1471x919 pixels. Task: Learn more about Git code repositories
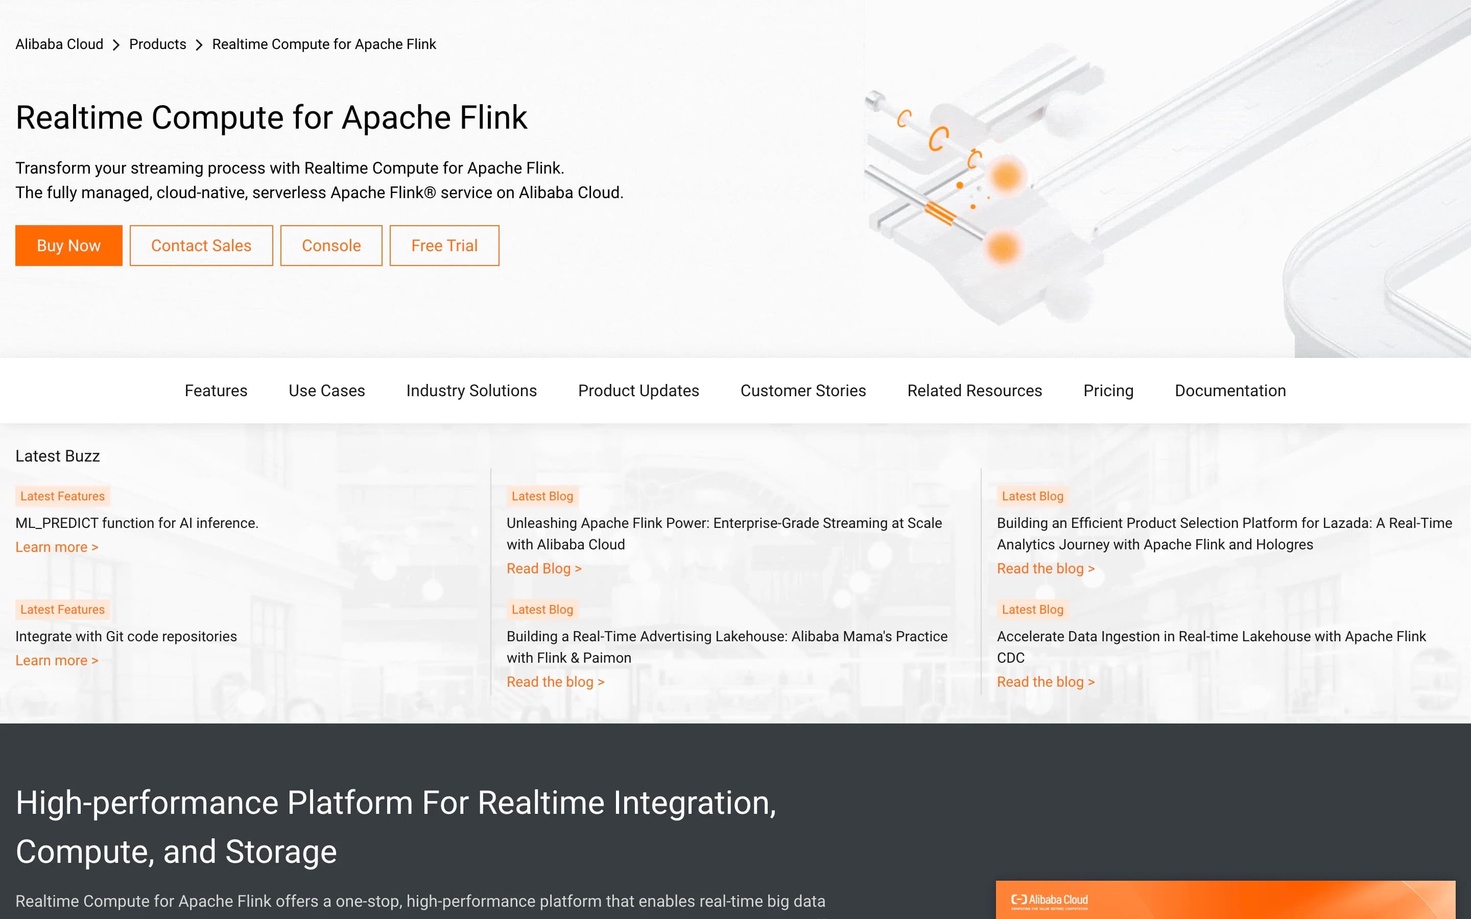pos(57,661)
